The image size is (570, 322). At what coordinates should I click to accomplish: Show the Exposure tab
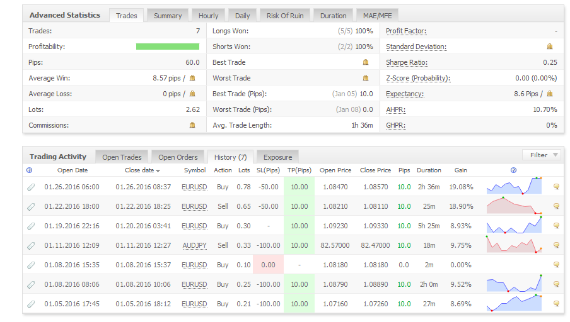pyautogui.click(x=277, y=157)
